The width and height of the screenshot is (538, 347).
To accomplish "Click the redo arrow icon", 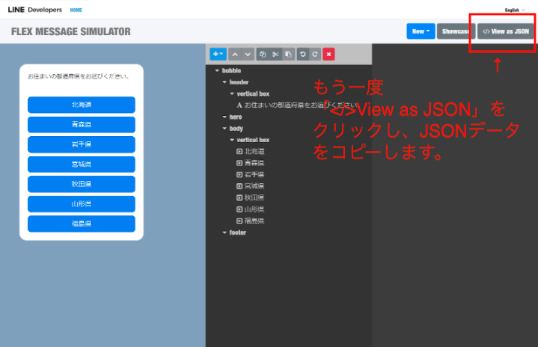I will click(x=315, y=54).
